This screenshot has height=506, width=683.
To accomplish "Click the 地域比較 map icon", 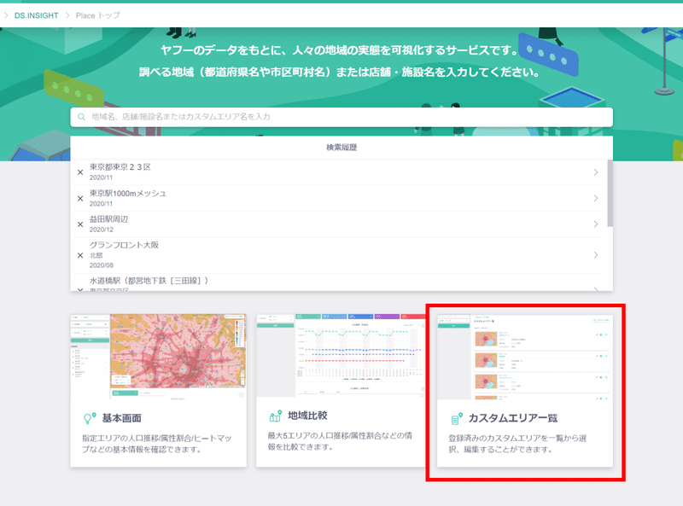I will pyautogui.click(x=275, y=416).
